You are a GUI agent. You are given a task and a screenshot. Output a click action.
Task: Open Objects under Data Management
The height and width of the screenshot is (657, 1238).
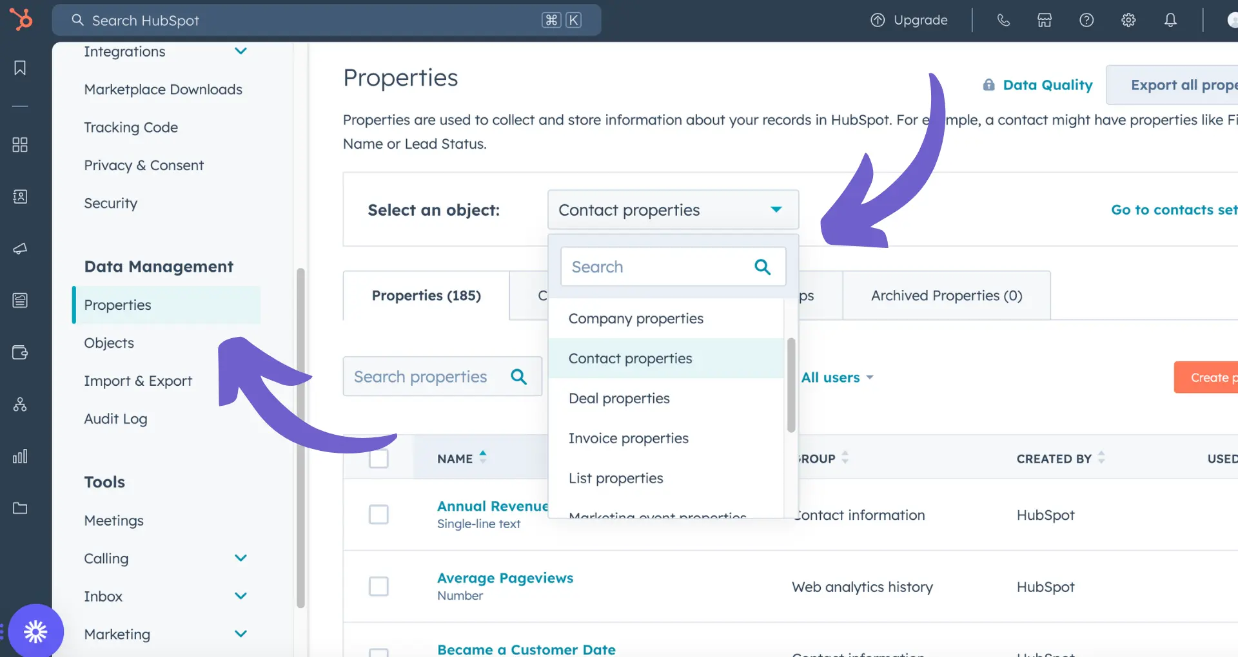(x=109, y=343)
